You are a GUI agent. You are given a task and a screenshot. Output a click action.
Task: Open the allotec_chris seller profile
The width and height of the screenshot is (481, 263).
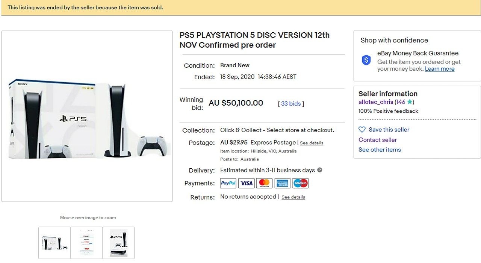[376, 102]
